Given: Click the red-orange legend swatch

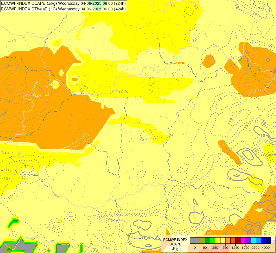Looking at the screenshot, I should coord(233,240).
